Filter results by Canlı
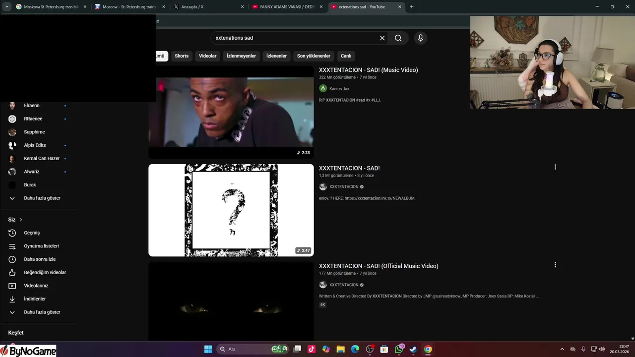635x357 pixels. [346, 56]
